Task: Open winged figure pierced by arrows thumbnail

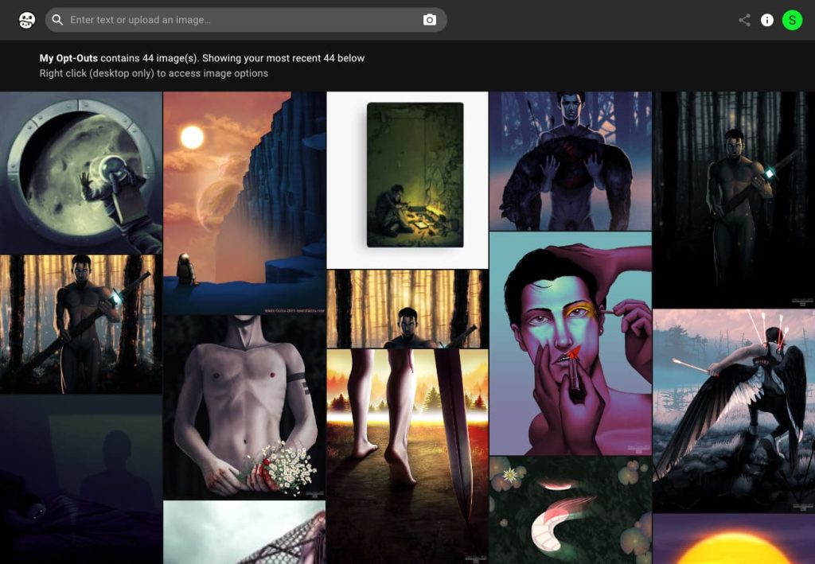Action: (733, 410)
